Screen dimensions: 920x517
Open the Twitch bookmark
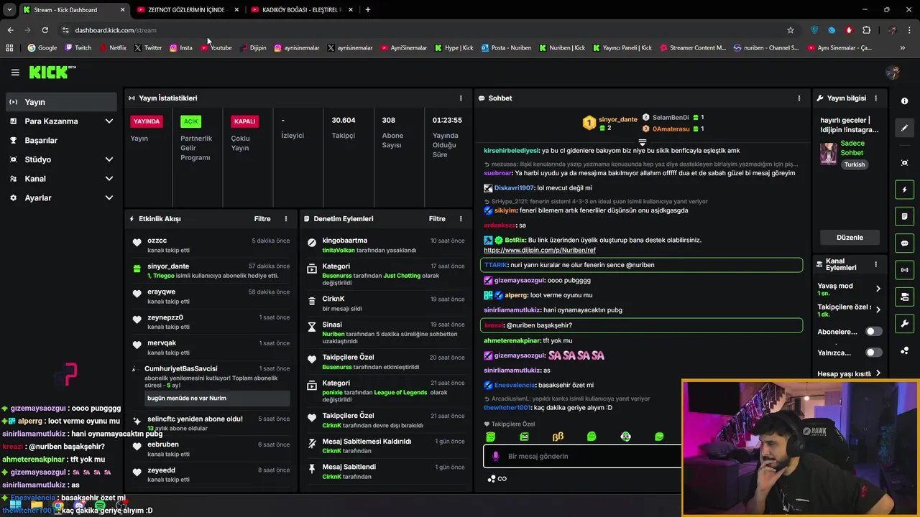click(x=78, y=48)
